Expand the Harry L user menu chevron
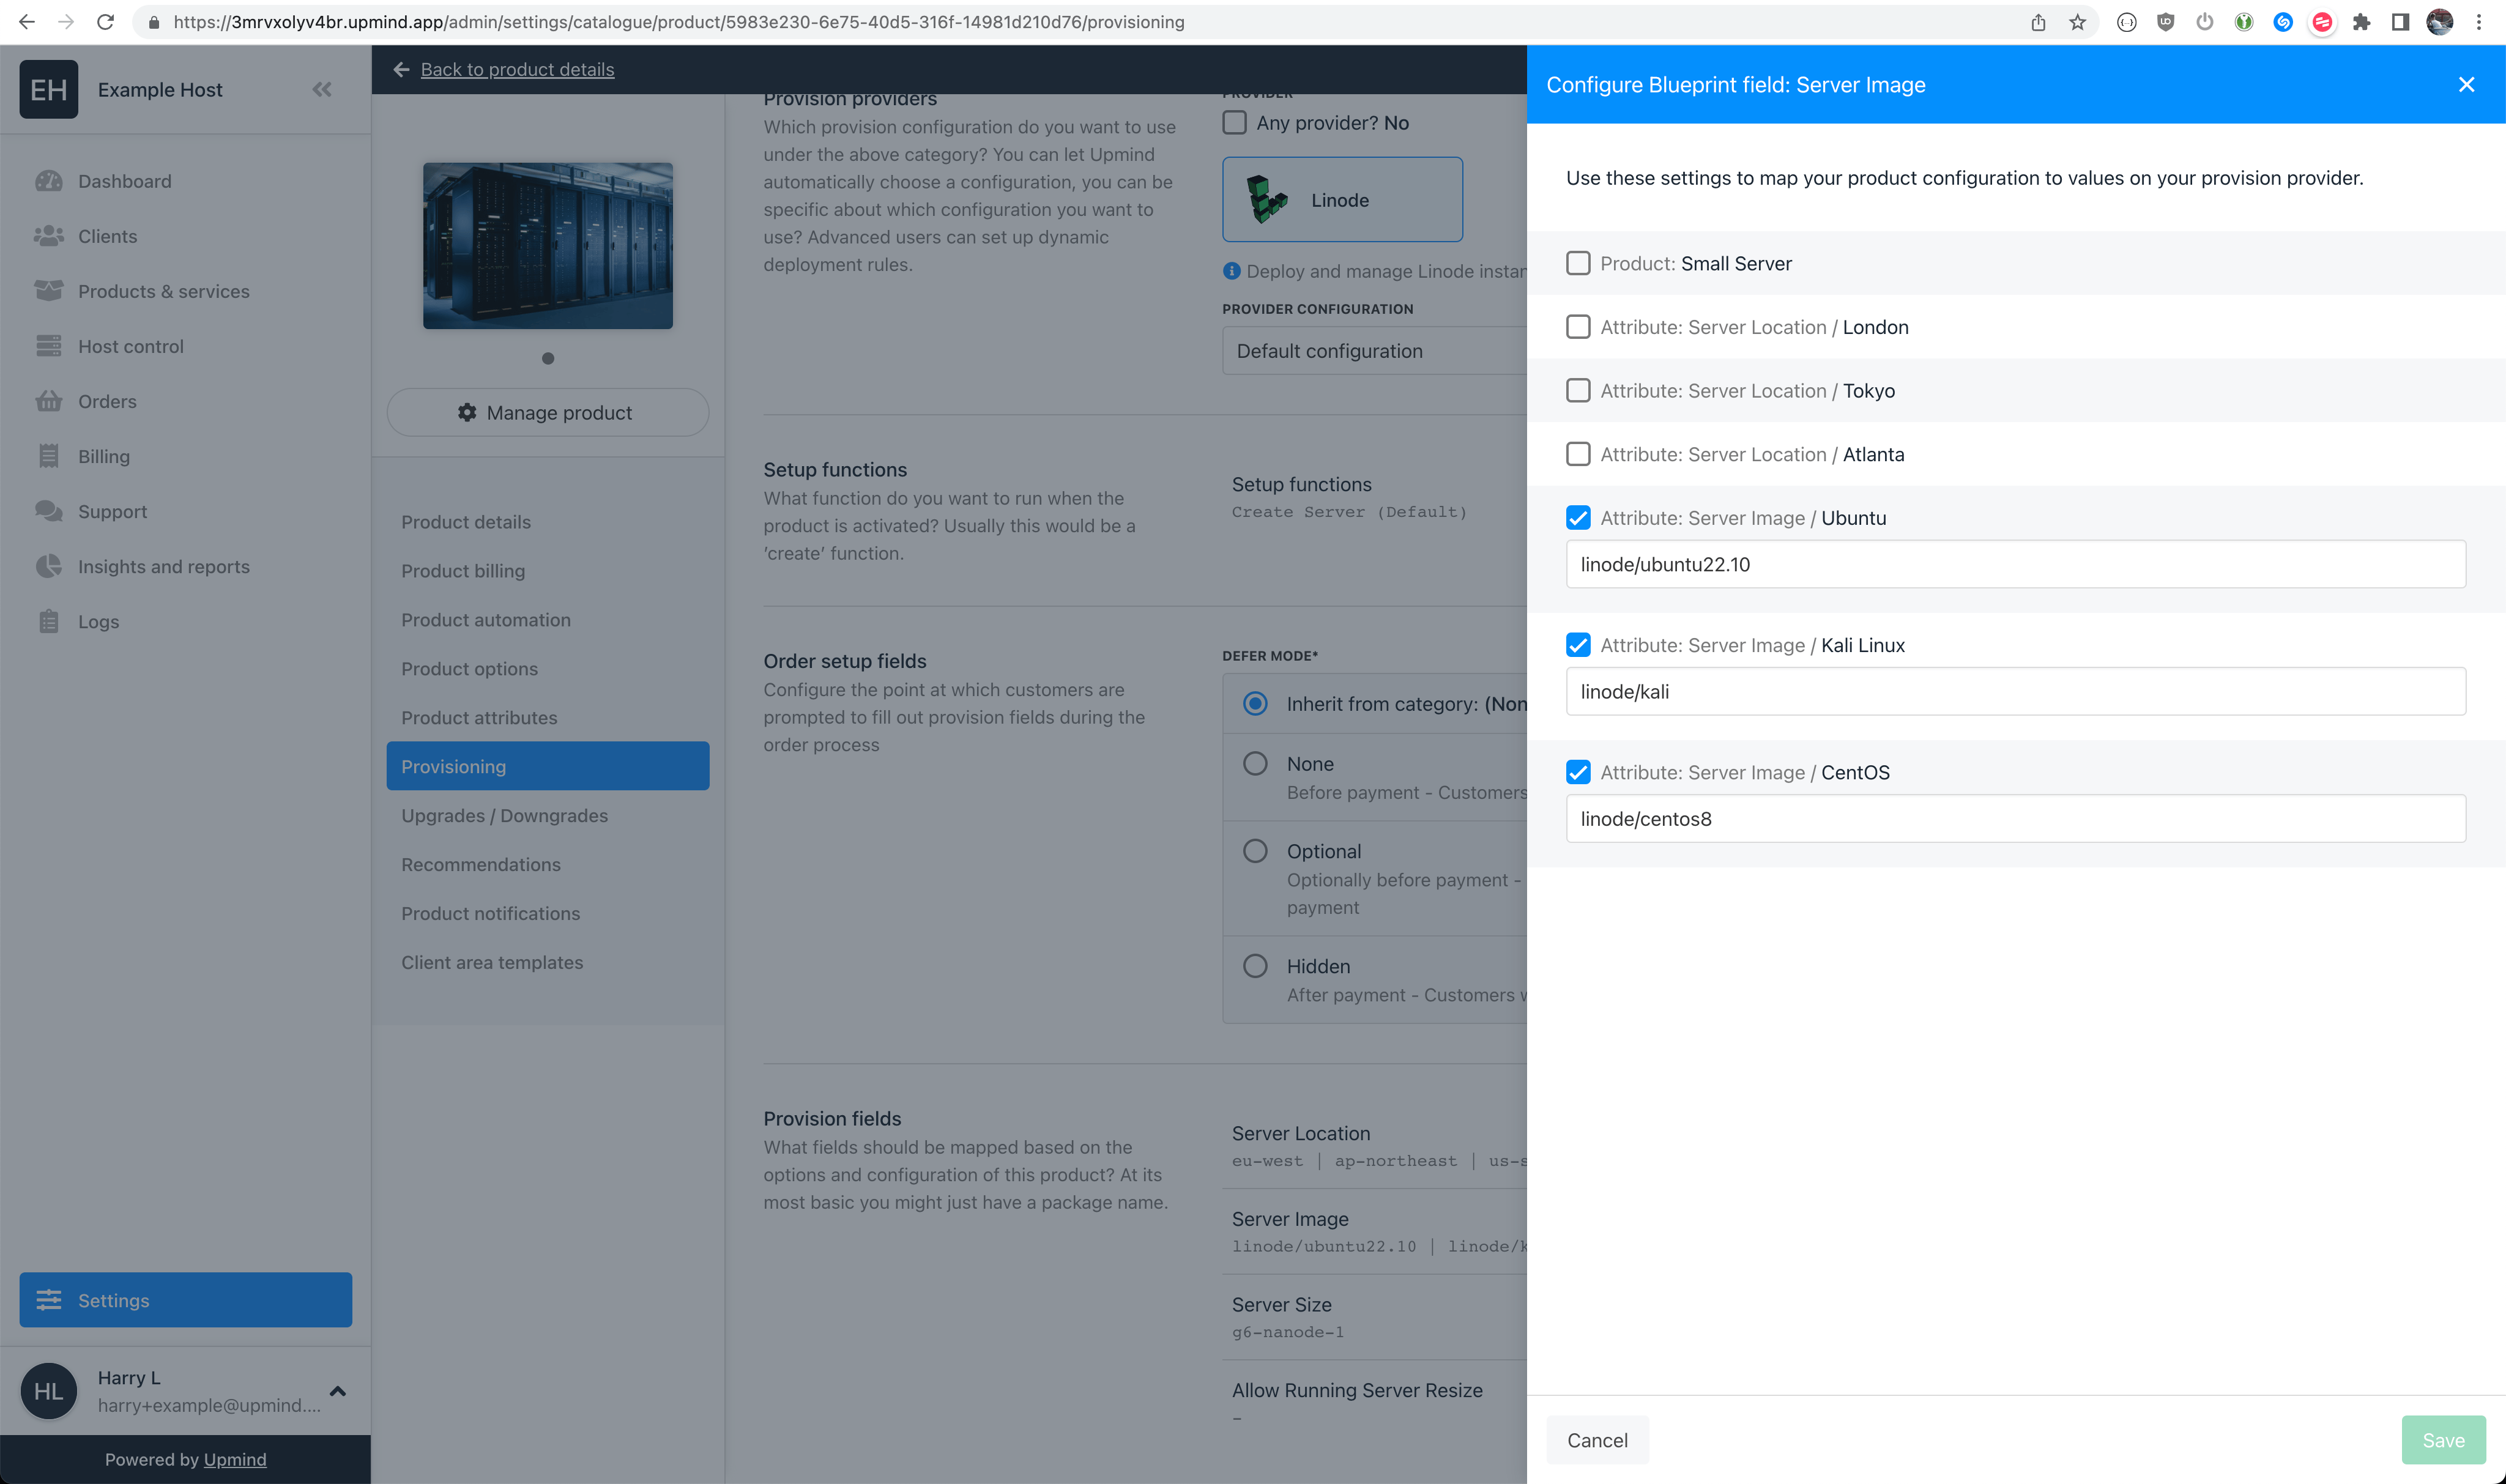 pos(338,1391)
